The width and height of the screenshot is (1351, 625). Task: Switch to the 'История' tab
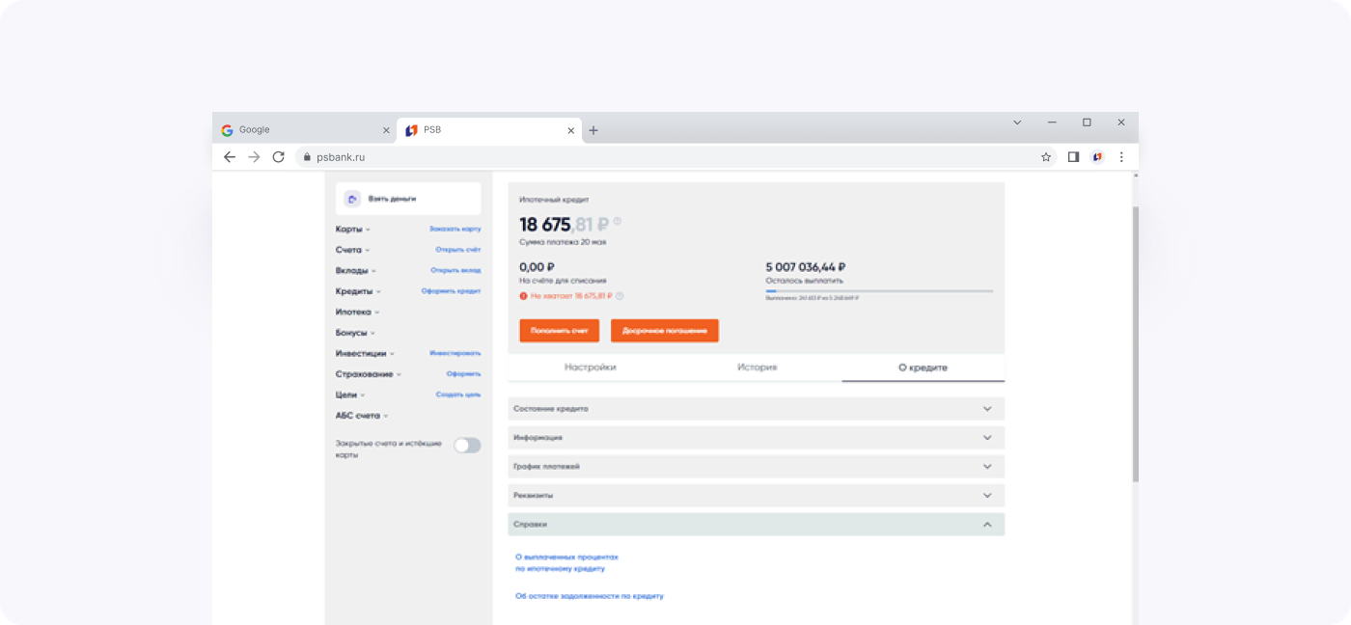757,367
